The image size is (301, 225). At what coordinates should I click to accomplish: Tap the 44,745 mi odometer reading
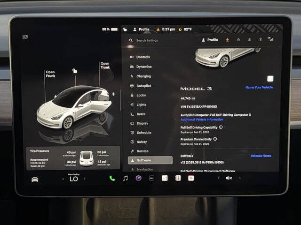(x=188, y=98)
